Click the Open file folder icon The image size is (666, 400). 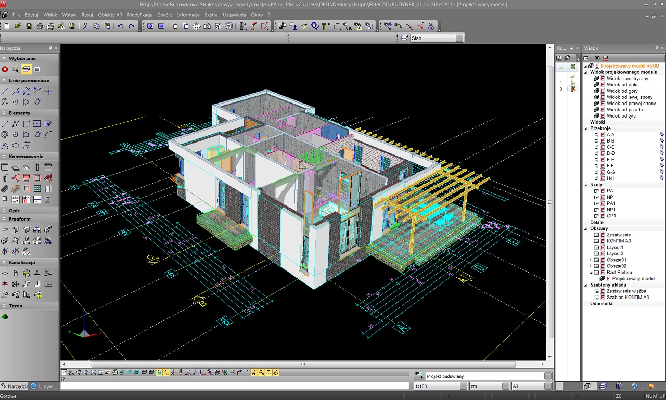[x=18, y=26]
